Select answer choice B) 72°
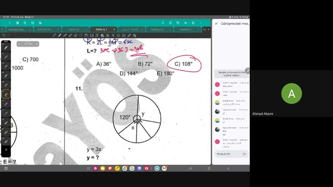 [x=145, y=64]
